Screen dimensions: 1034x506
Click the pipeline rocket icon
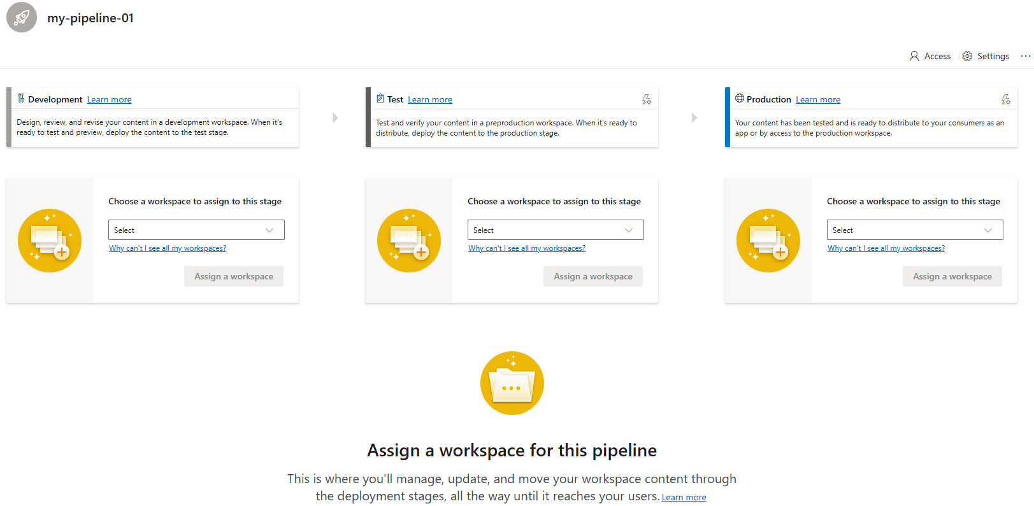click(22, 17)
